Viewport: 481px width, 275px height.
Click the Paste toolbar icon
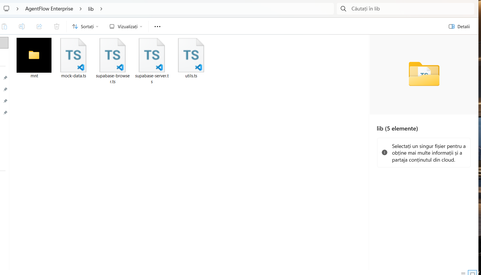coord(4,26)
